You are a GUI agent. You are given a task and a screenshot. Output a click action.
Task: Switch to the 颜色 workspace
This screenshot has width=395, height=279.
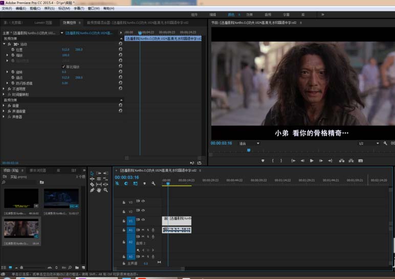[231, 15]
